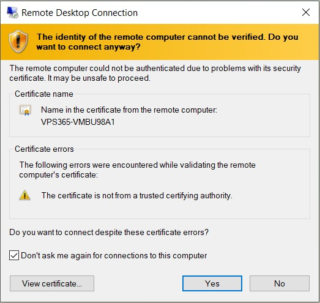
Task: Close the Remote Desktop Connection dialog
Action: point(306,12)
